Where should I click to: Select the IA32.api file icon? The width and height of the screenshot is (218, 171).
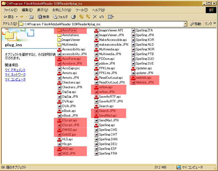tap(59, 149)
